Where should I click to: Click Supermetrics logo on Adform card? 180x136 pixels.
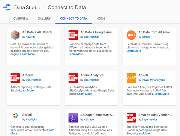15,78
